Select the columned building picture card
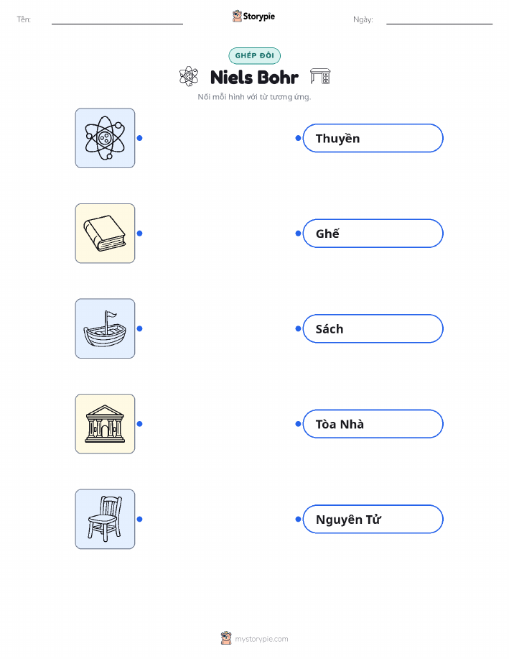Image resolution: width=509 pixels, height=659 pixels. coord(105,424)
